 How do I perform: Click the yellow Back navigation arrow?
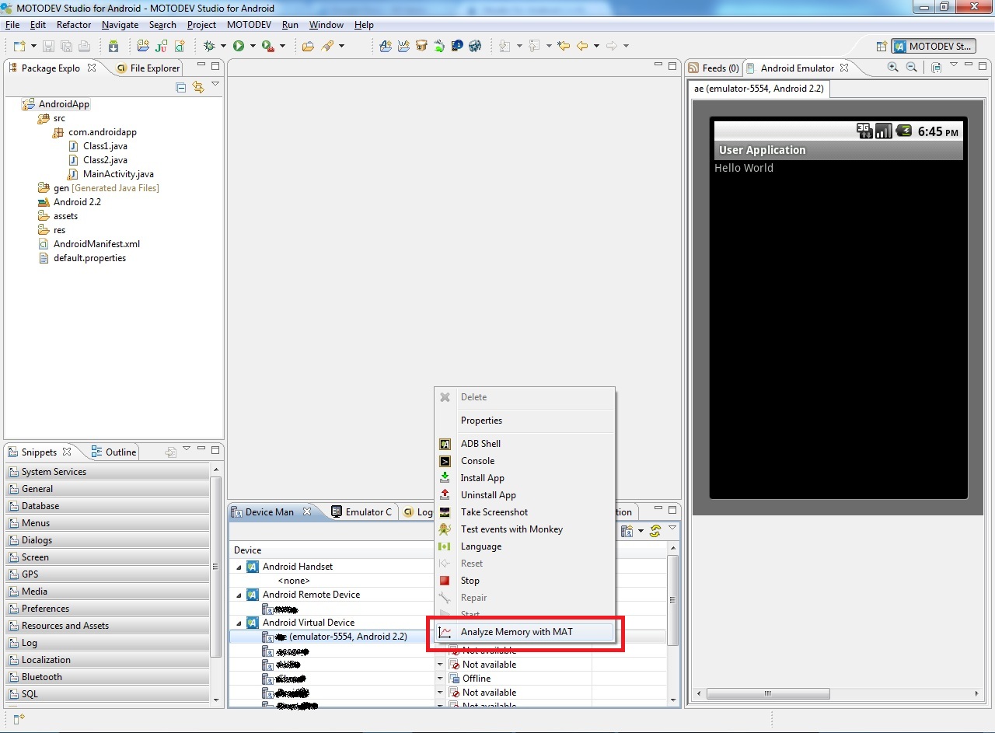pos(582,47)
